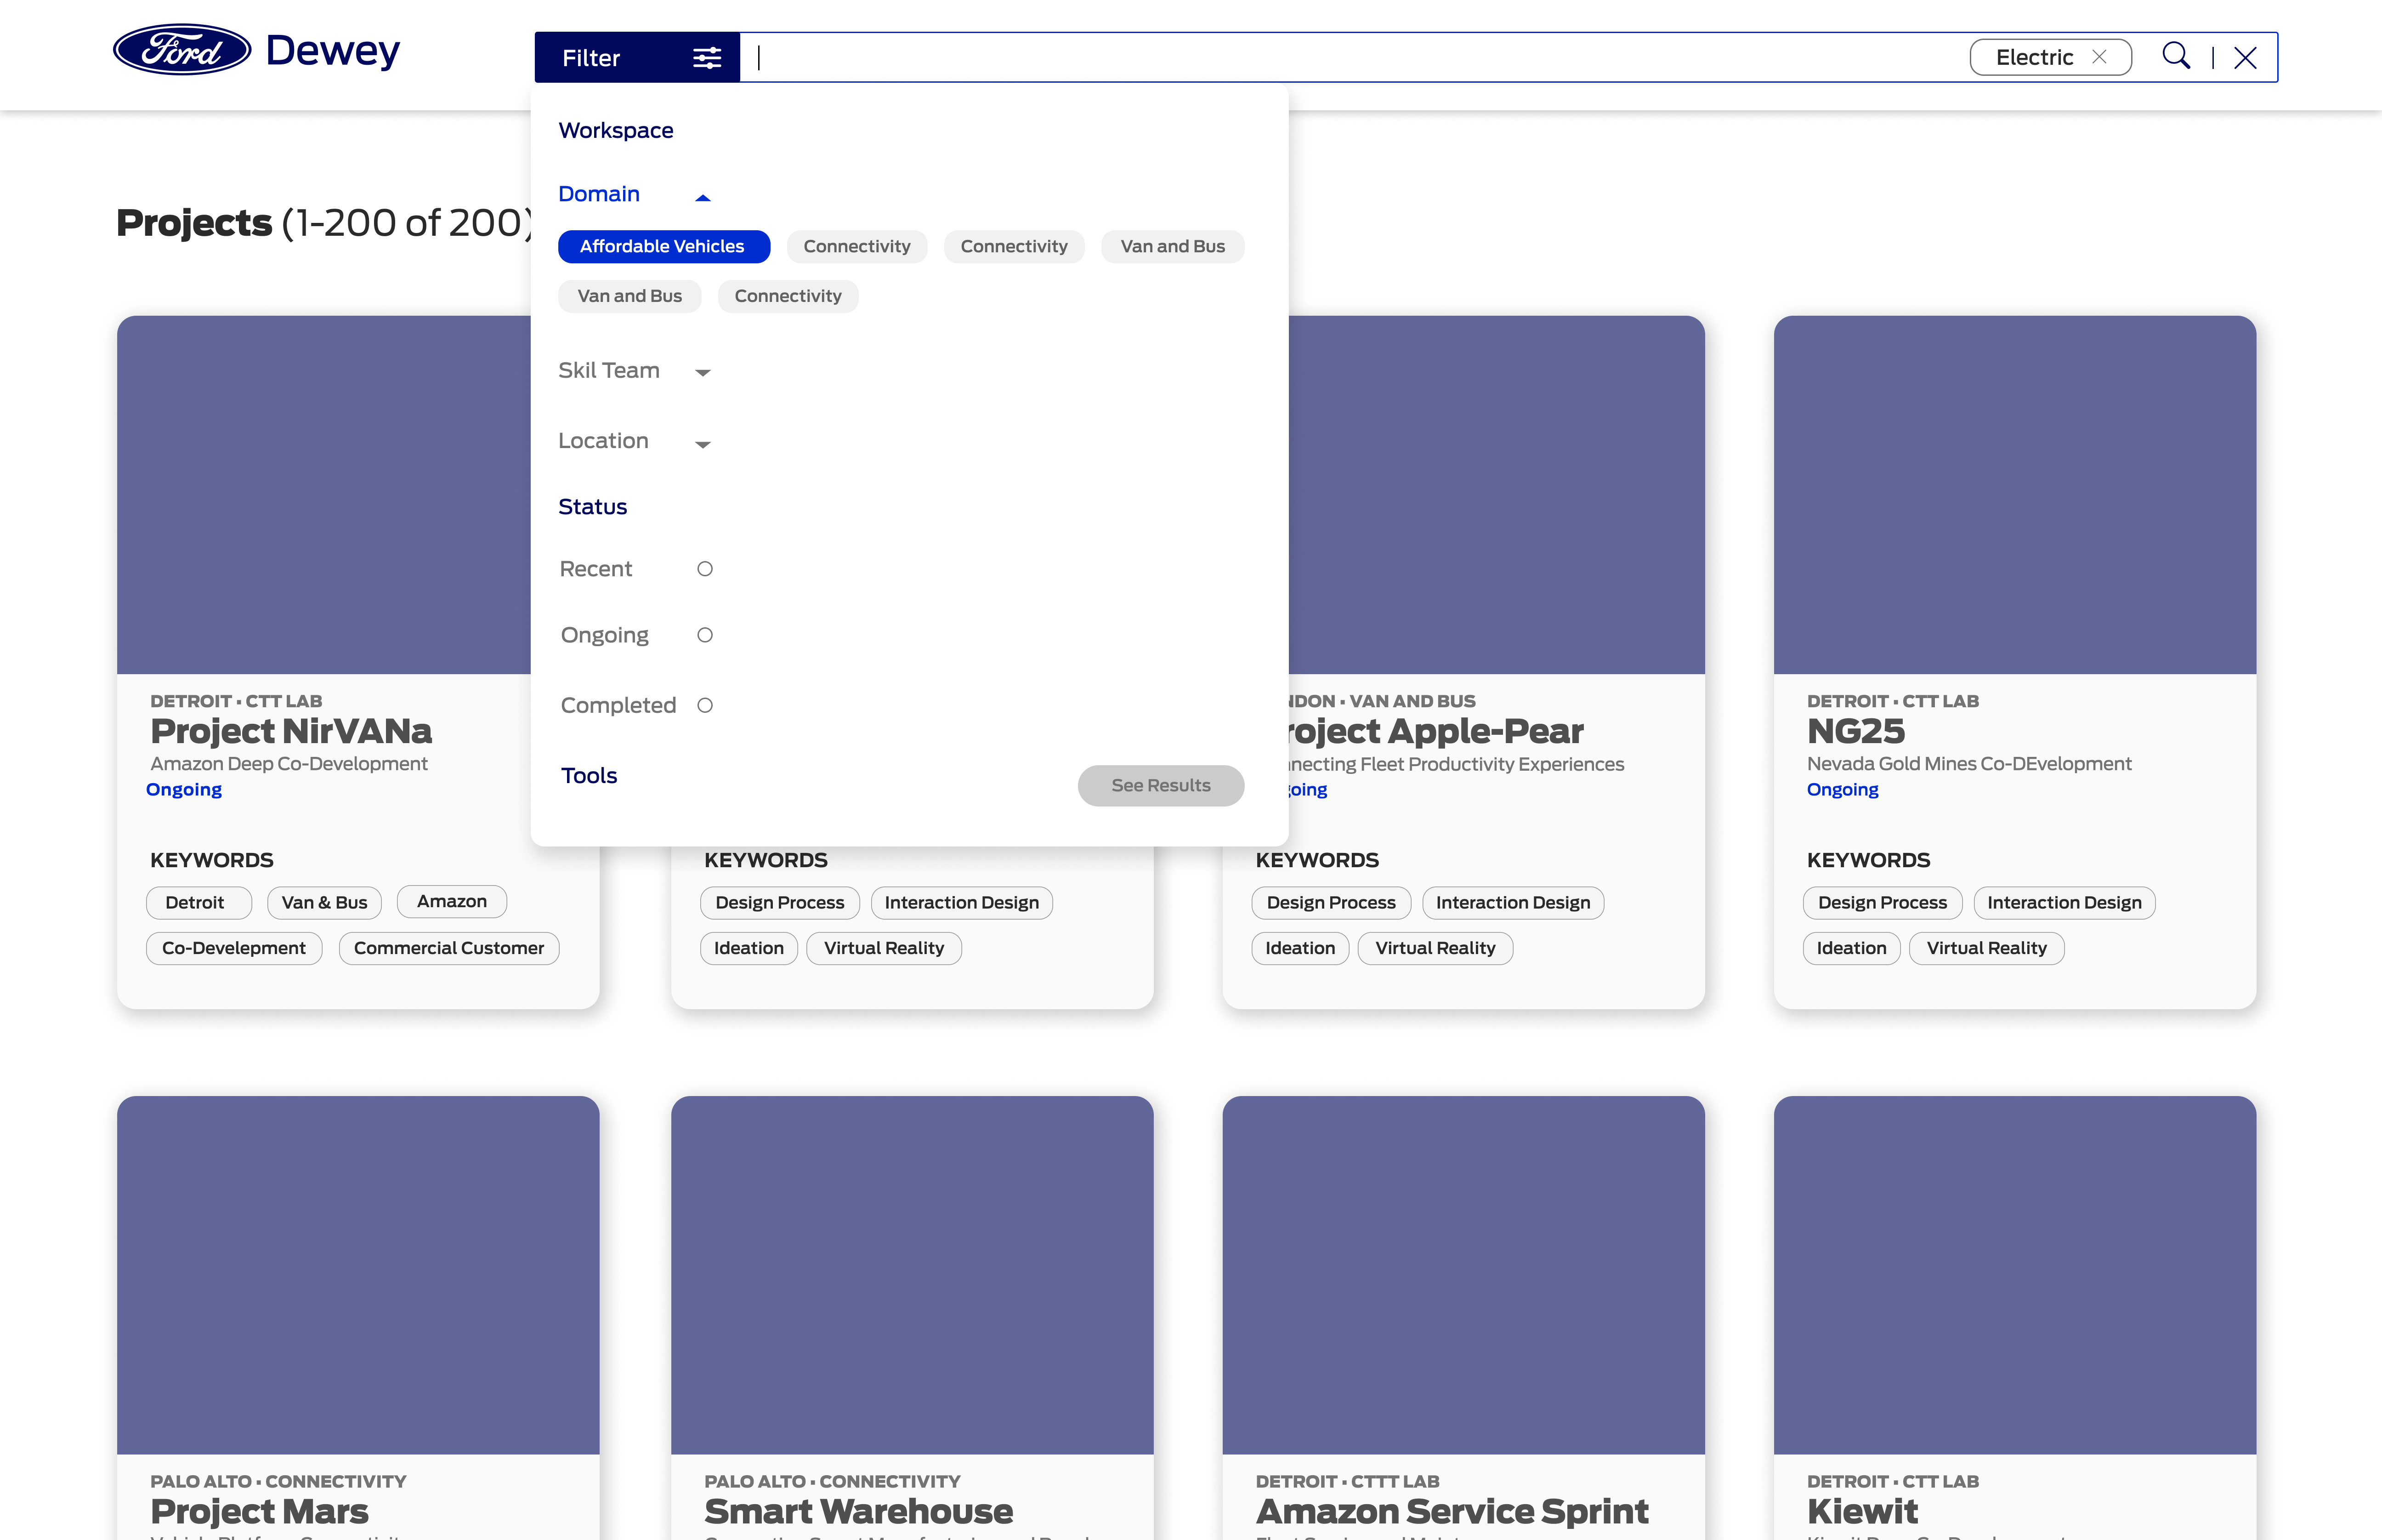Image resolution: width=2382 pixels, height=1540 pixels.
Task: Open the Filter sliders icon
Action: 707,58
